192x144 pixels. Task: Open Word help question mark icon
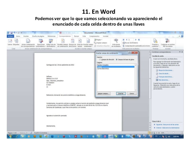coord(182,36)
